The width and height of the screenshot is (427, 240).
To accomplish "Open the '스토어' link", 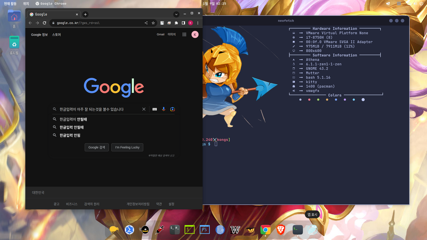I will pos(56,35).
